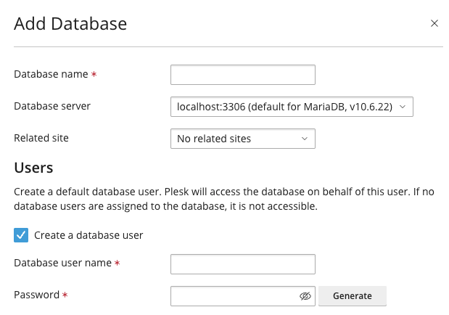Click the chevron beside No related sites
Image resolution: width=449 pixels, height=315 pixels.
tap(305, 139)
